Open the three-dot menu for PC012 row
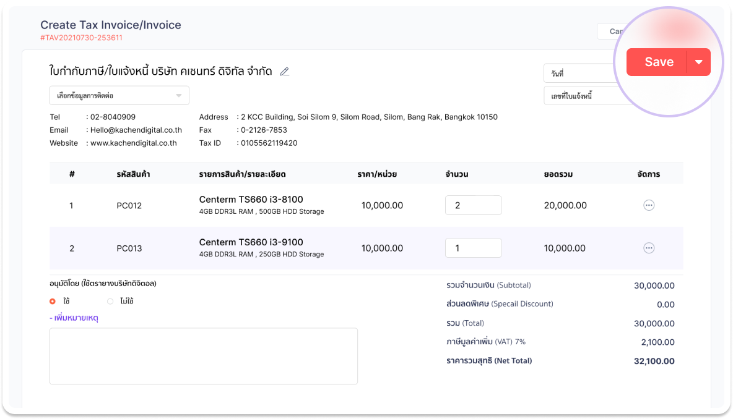The width and height of the screenshot is (733, 419). [649, 205]
